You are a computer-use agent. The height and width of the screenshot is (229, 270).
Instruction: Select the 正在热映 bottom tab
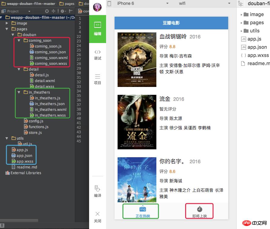point(140,211)
